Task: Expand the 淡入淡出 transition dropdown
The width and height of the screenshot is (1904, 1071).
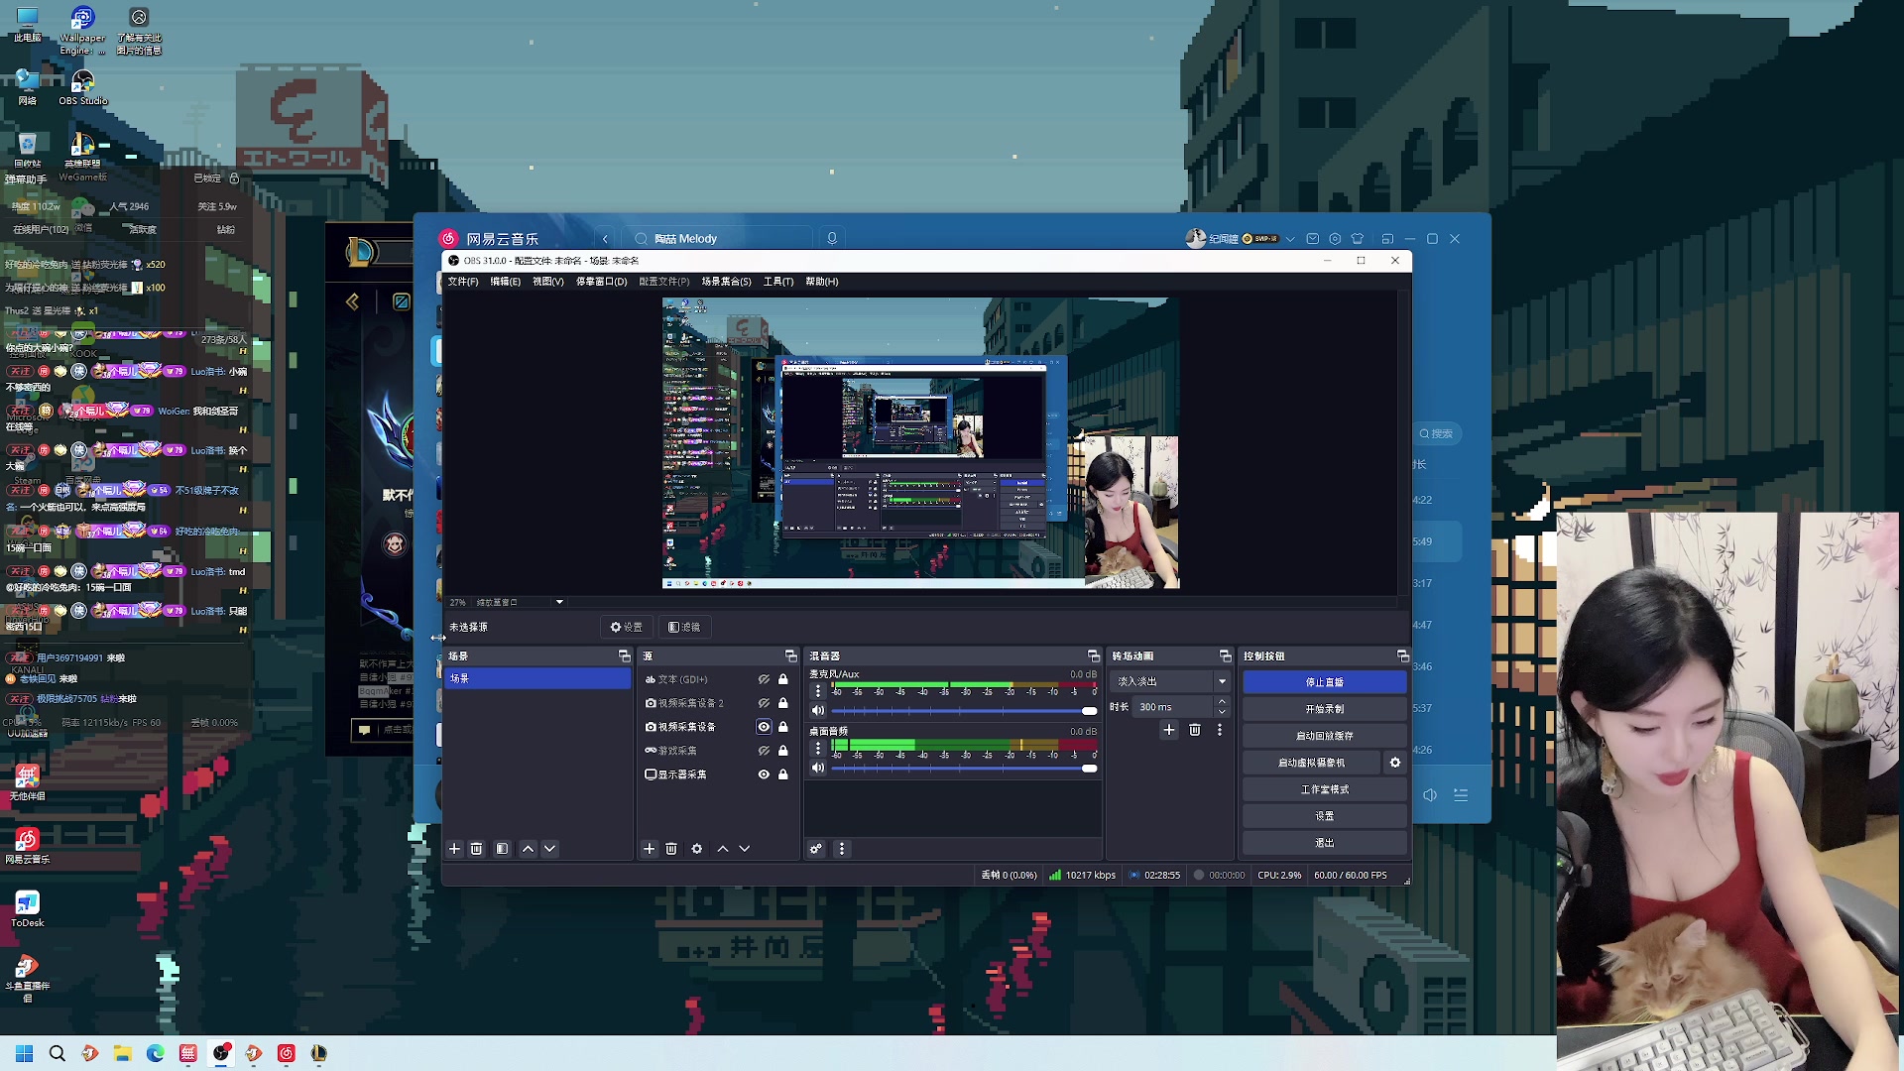Action: pos(1222,681)
